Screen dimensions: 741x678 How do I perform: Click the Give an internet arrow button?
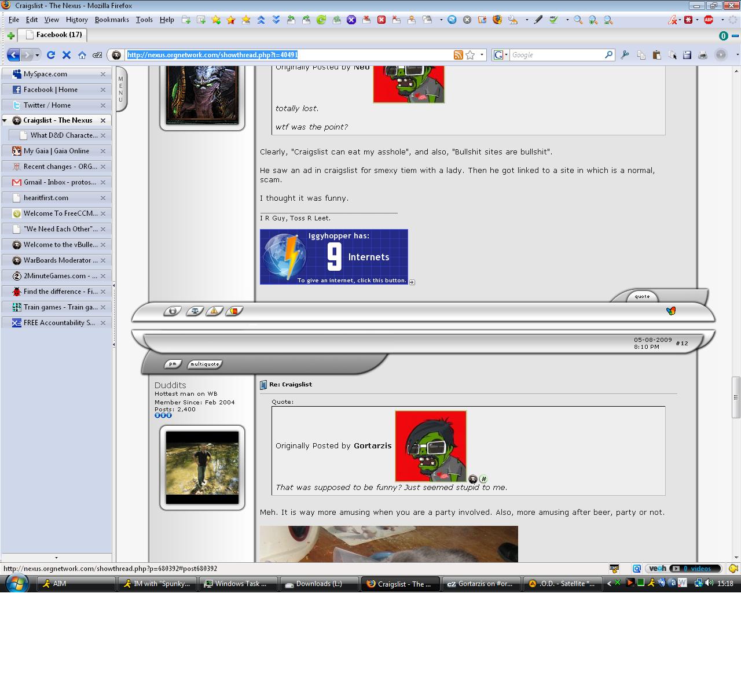tap(412, 282)
